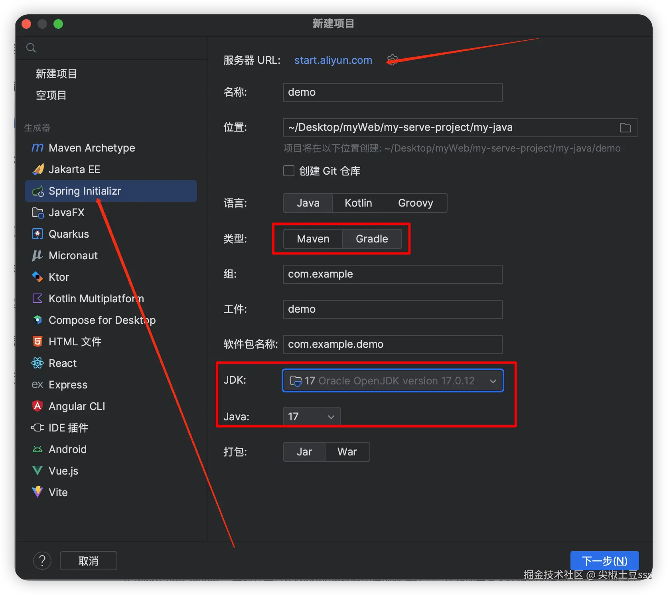Click the location path input field
Image resolution: width=667 pixels, height=595 pixels.
[460, 128]
